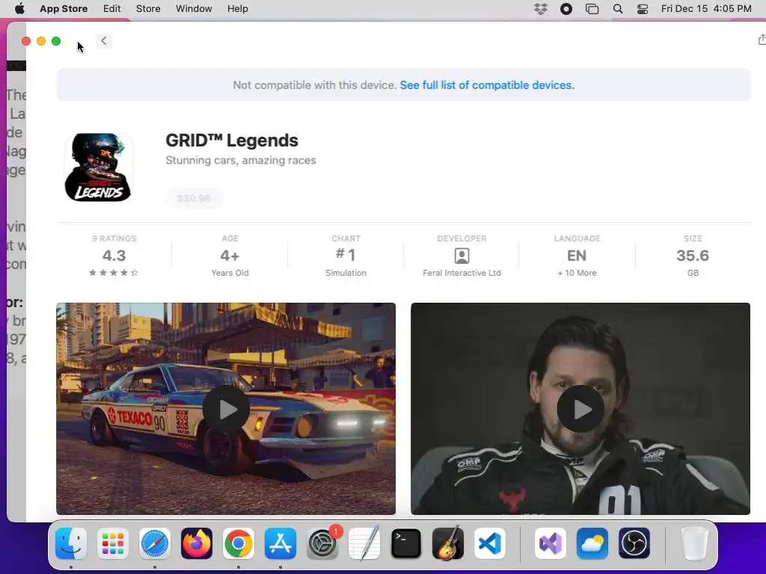Click the GRID Legends title text

click(x=232, y=141)
